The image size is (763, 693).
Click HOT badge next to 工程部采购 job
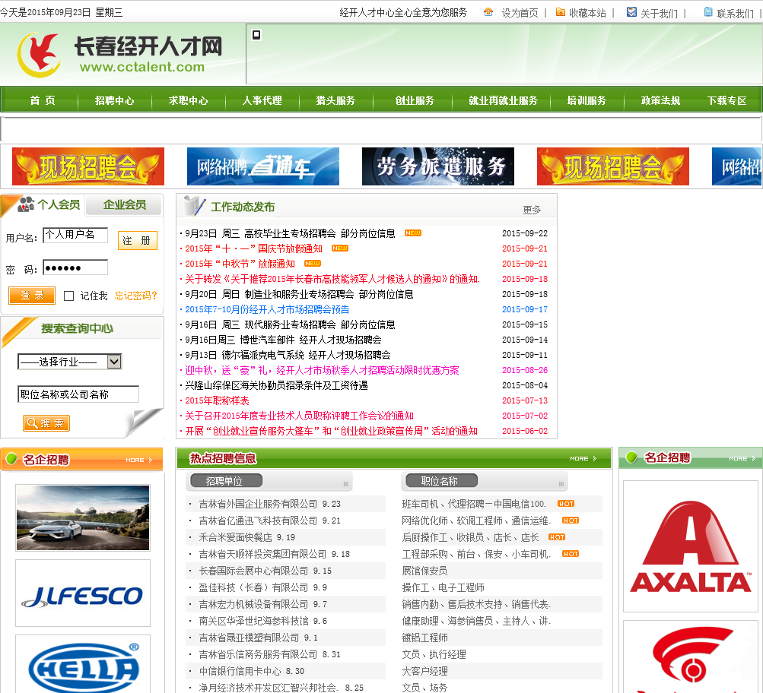[x=571, y=554]
